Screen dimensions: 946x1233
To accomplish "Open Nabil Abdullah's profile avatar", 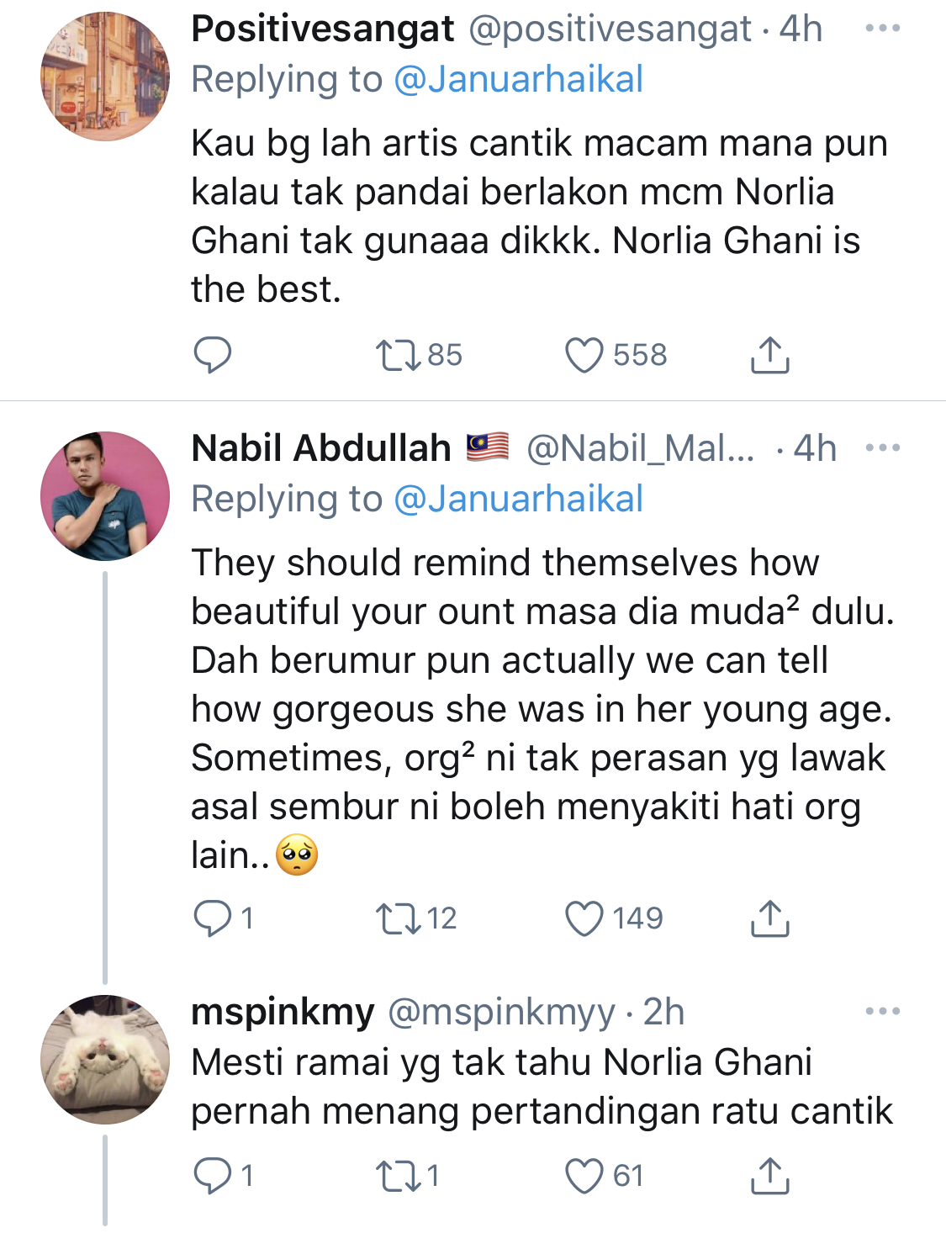I will [x=105, y=496].
